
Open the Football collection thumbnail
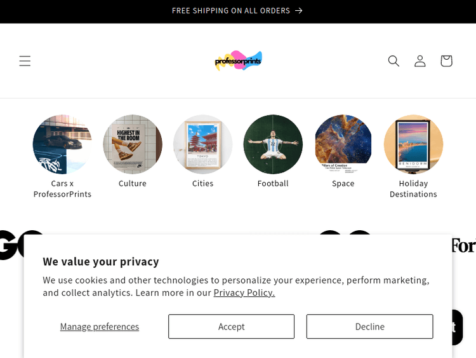pos(273,144)
